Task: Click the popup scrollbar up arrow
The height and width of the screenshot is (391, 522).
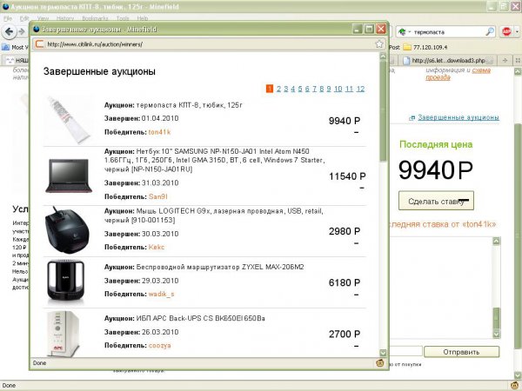Action: [x=383, y=56]
